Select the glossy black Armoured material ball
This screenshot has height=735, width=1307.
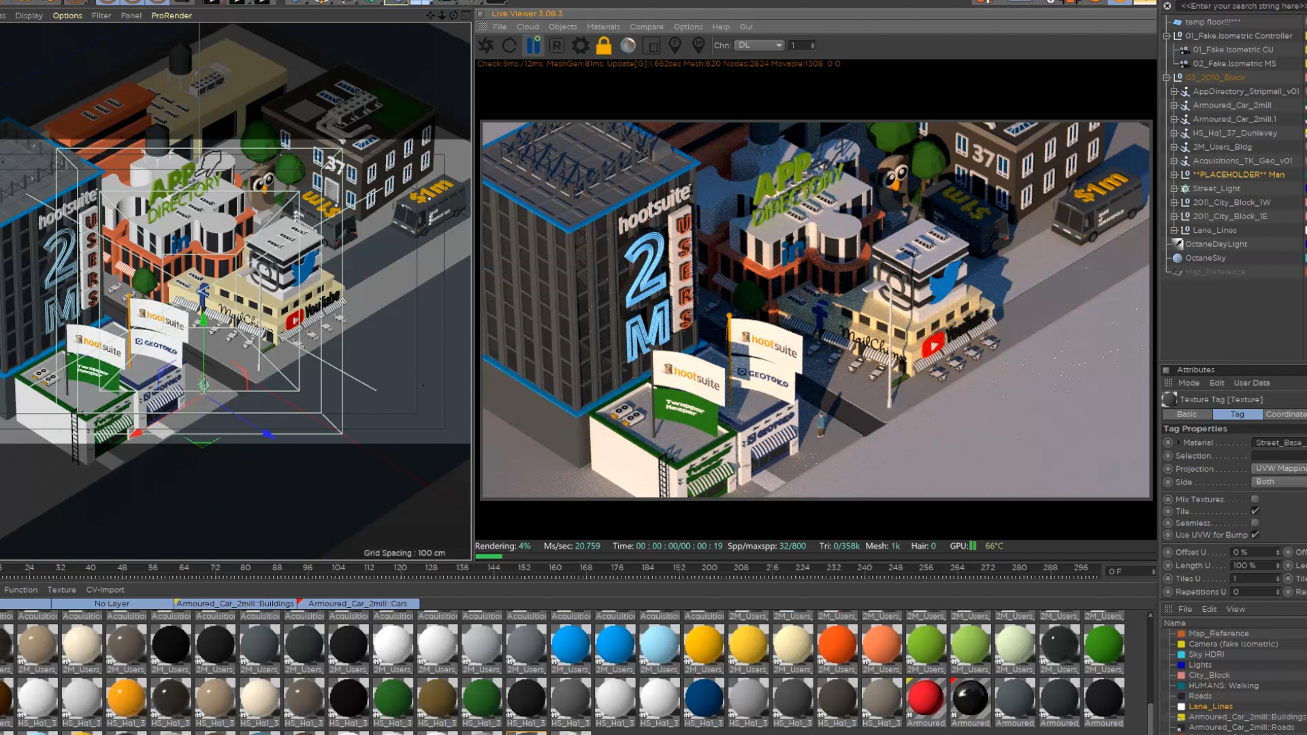(x=970, y=698)
